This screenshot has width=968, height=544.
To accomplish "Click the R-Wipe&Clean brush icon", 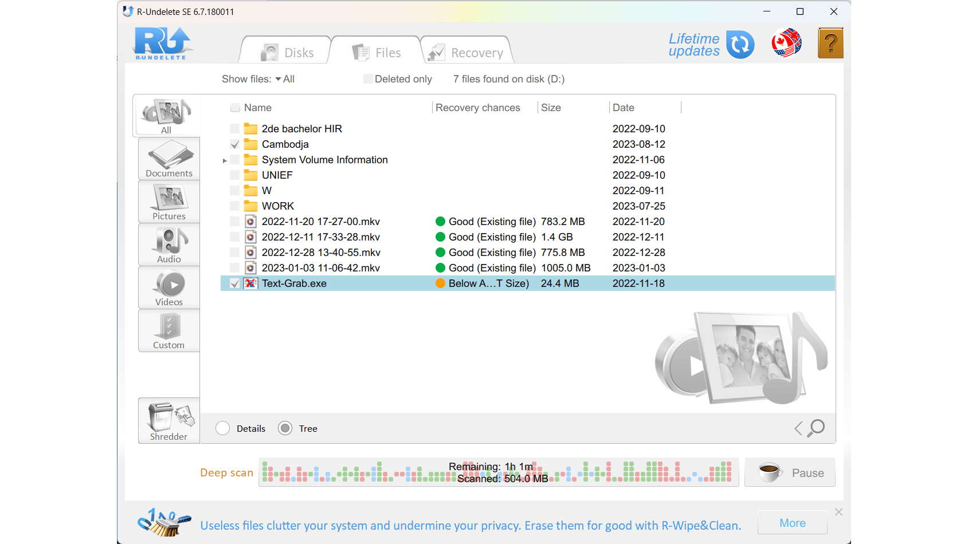I will click(164, 522).
